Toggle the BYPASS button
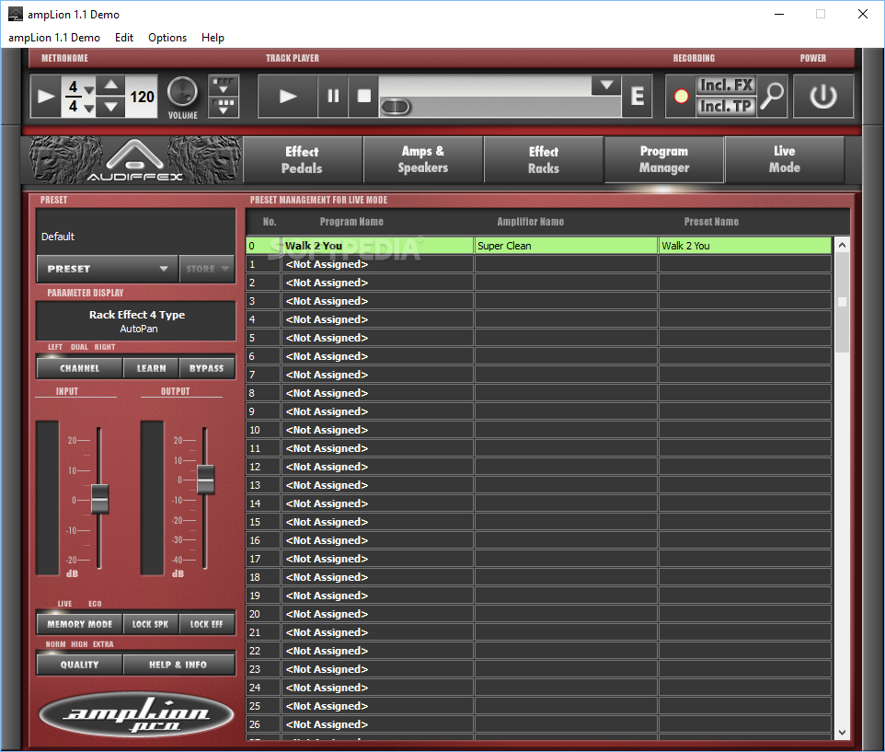The width and height of the screenshot is (885, 752). [207, 368]
